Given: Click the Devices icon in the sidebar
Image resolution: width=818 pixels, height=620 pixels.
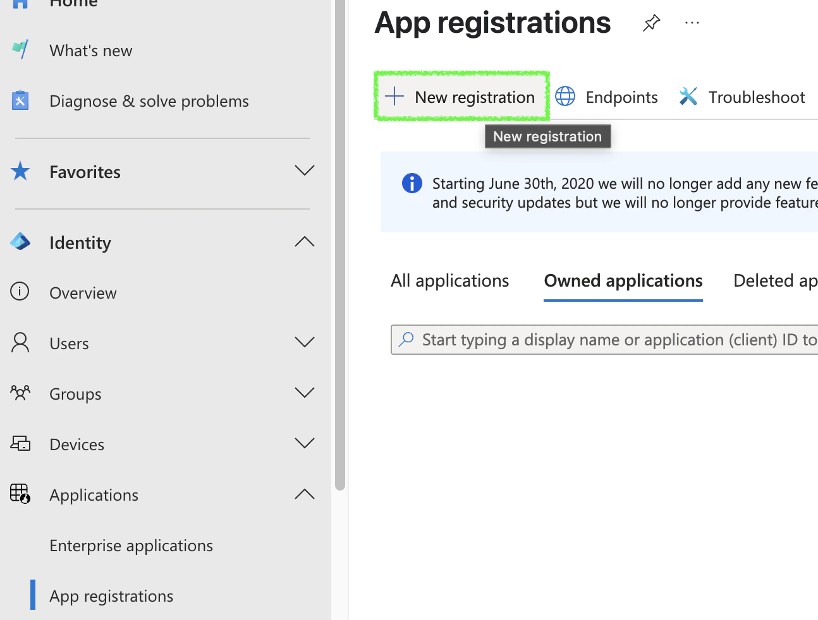Looking at the screenshot, I should [20, 443].
